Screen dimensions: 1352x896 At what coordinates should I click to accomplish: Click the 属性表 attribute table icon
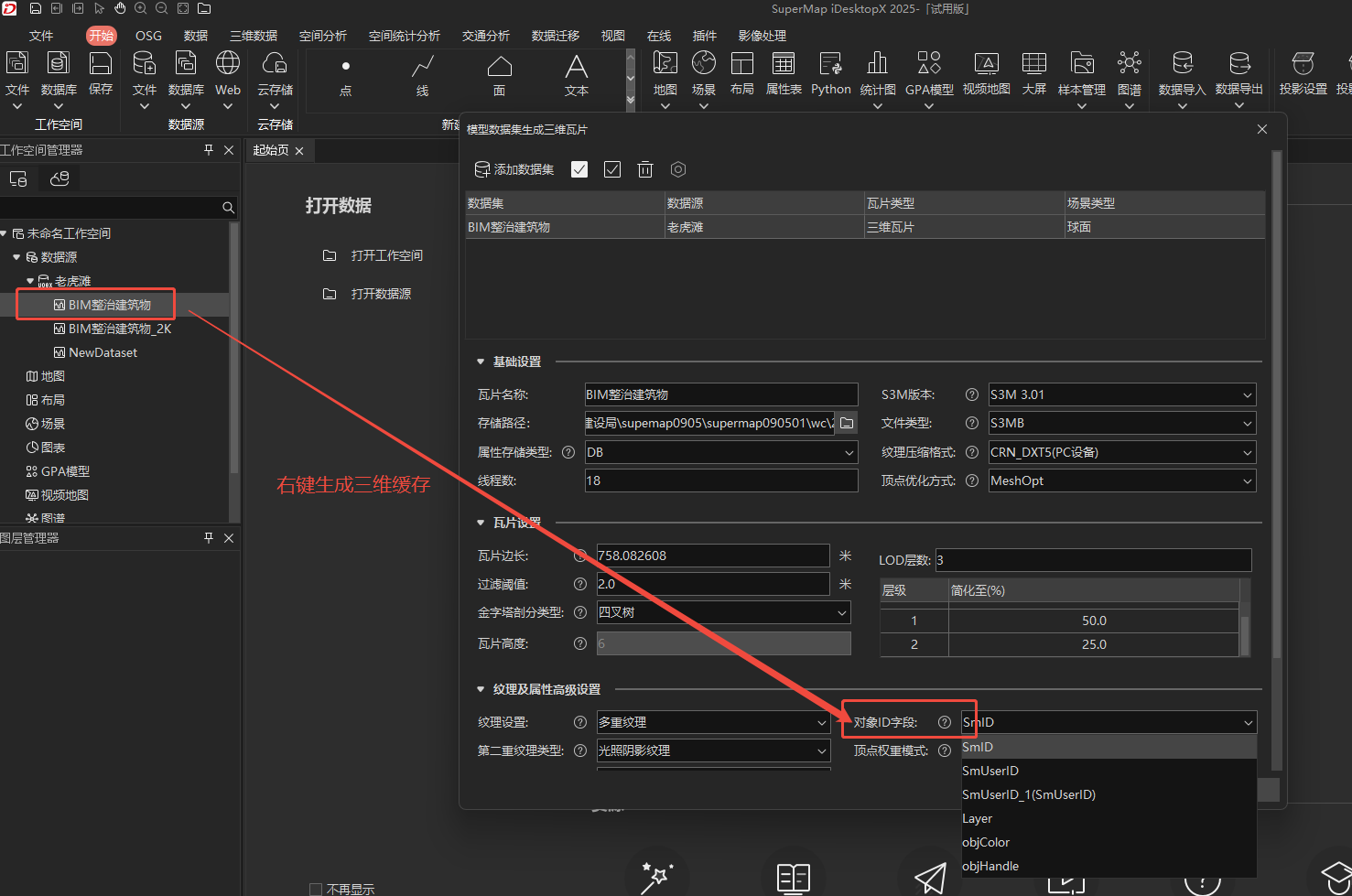783,73
